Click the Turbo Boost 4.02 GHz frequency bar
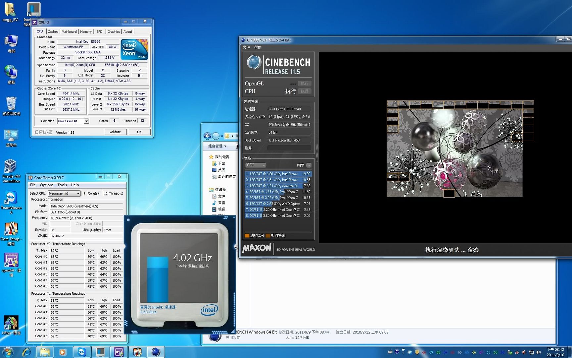The width and height of the screenshot is (572, 358). click(158, 279)
